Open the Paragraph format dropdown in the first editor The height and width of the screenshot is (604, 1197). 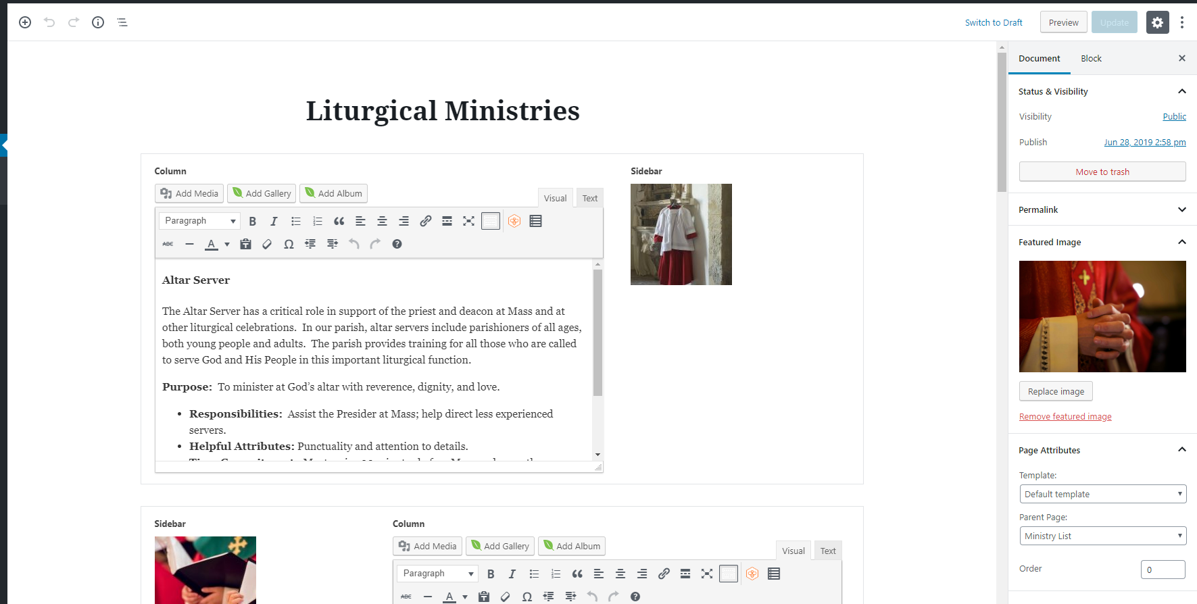[199, 221]
